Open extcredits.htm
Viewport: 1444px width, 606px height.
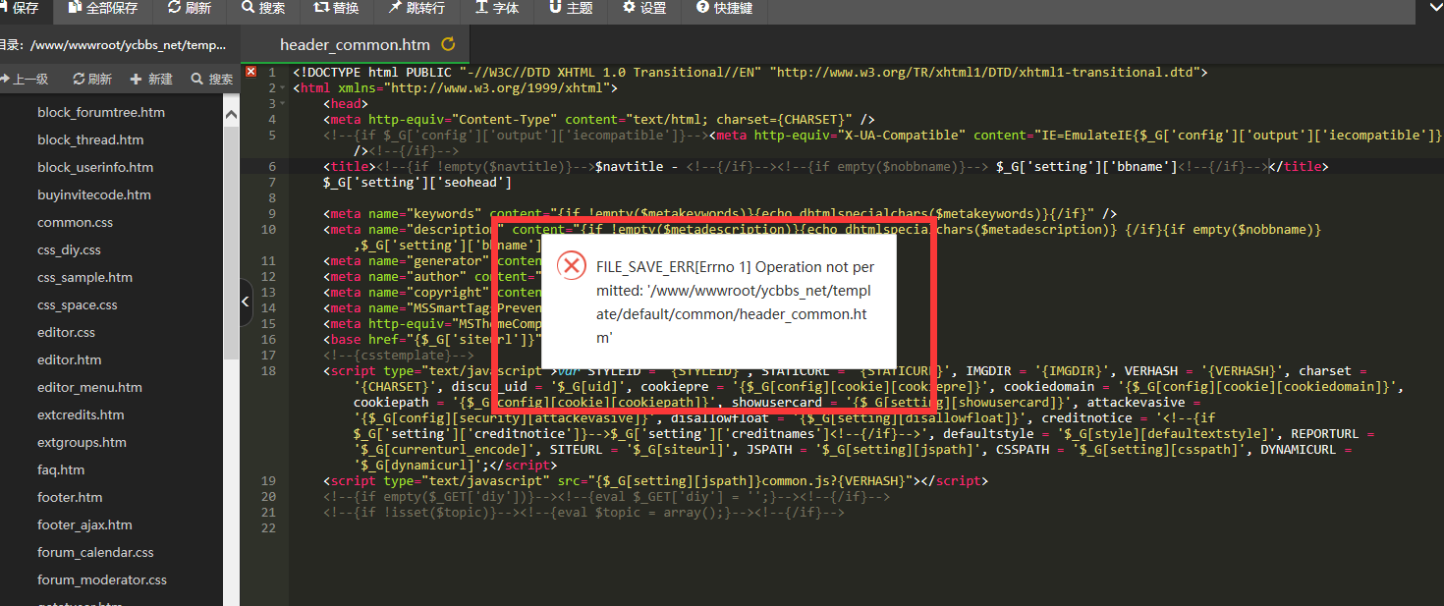click(x=81, y=414)
